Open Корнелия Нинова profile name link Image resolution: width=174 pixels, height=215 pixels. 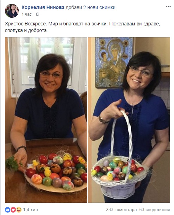(x=43, y=7)
